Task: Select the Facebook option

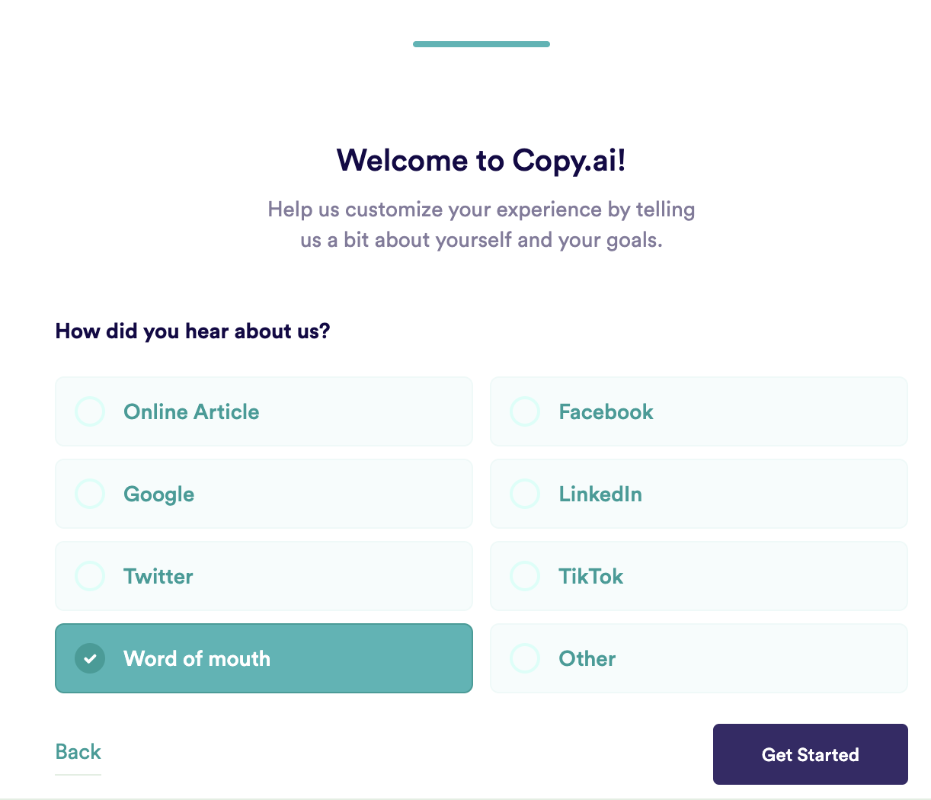Action: coord(699,411)
